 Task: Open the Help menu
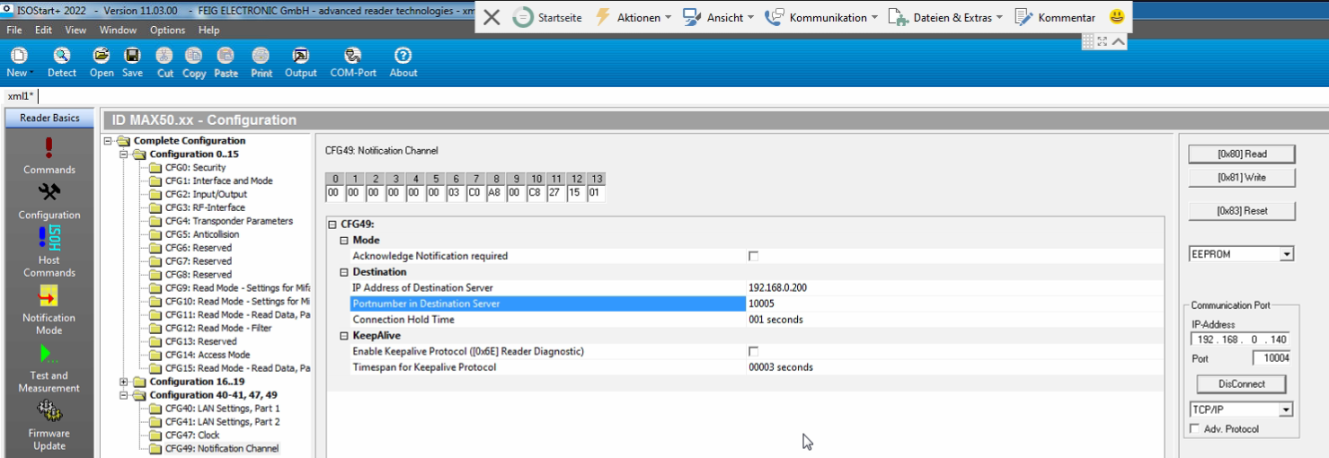click(x=208, y=30)
